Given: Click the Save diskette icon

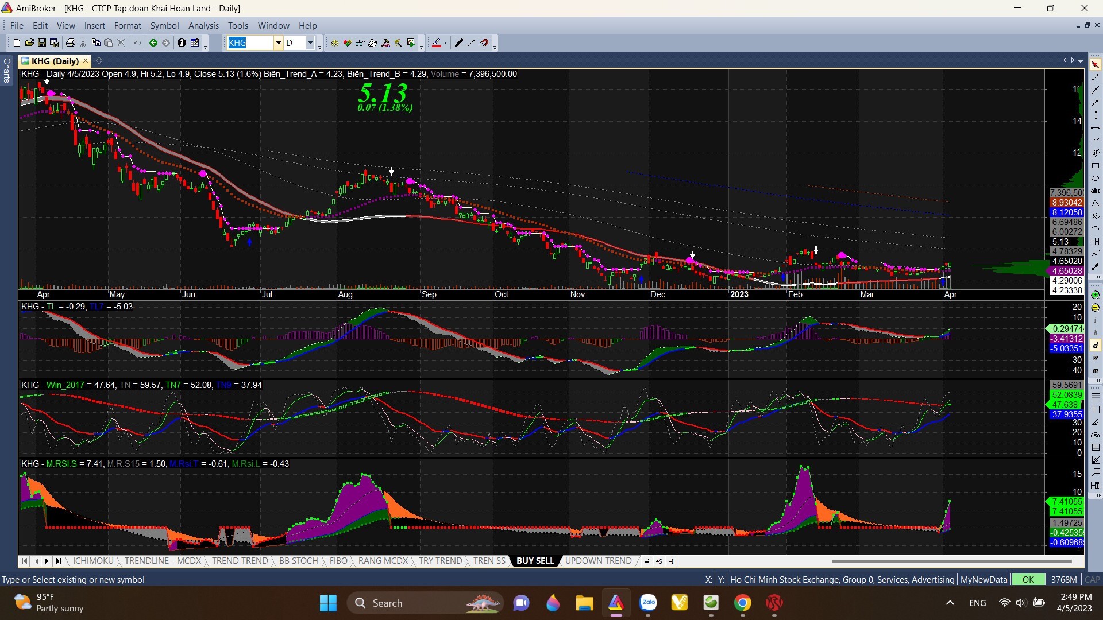Looking at the screenshot, I should [42, 43].
